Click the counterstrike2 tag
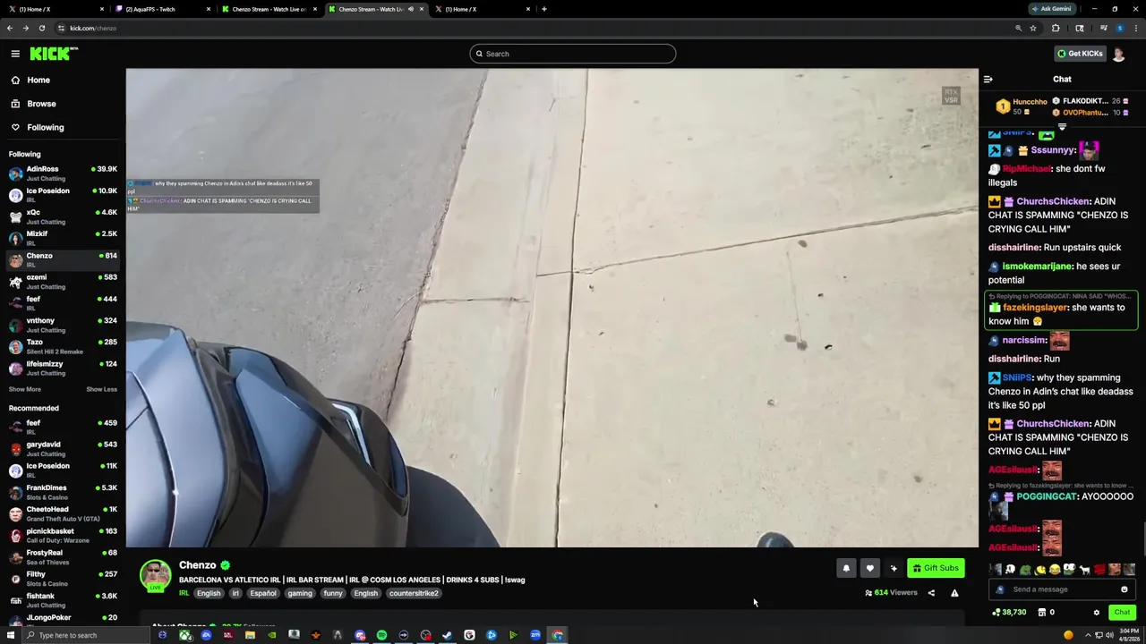 (x=414, y=593)
